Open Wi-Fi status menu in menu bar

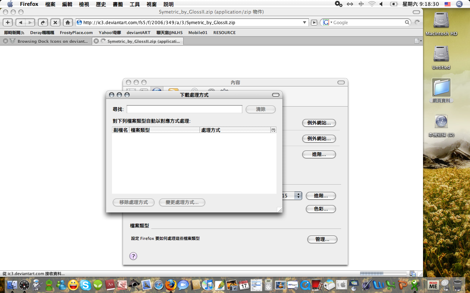[372, 4]
